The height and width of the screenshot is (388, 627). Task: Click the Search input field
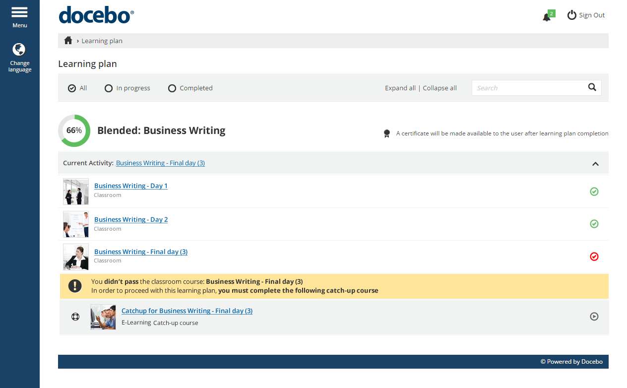(528, 88)
